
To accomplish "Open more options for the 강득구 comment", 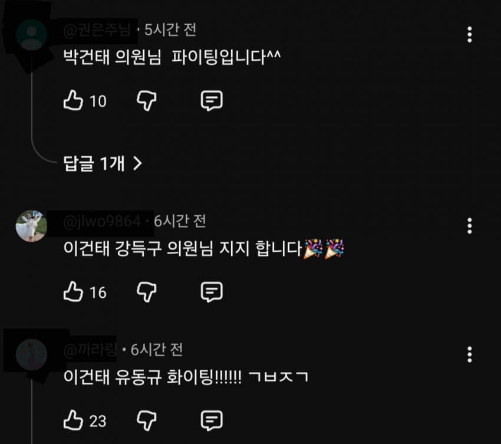I will pos(469,226).
